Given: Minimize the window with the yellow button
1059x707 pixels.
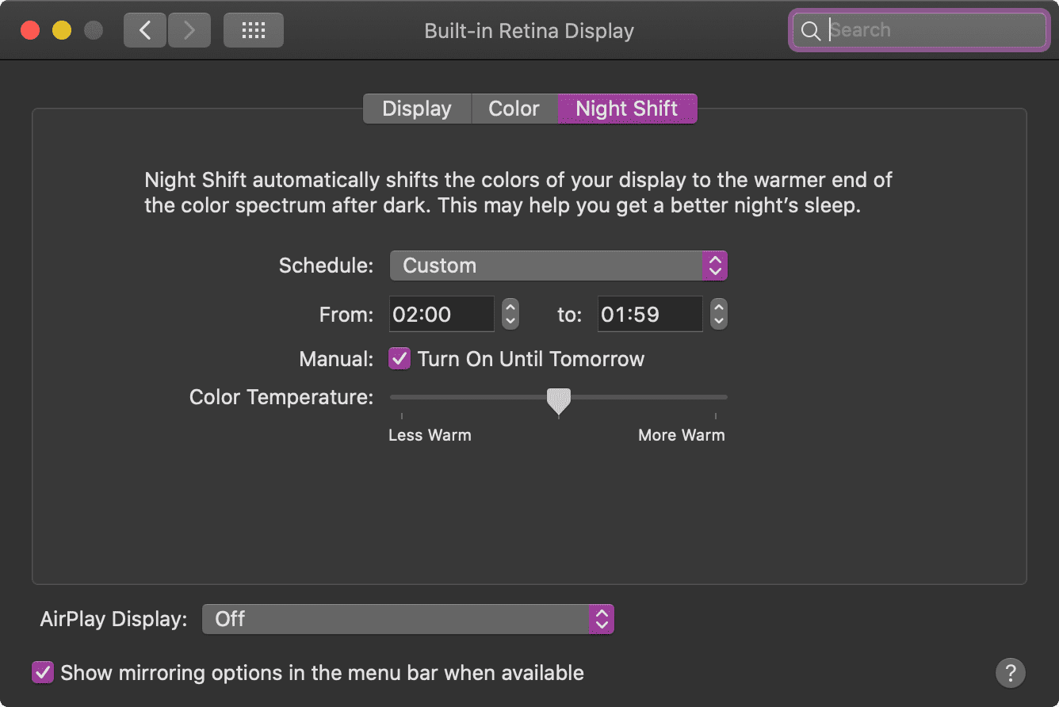Looking at the screenshot, I should pyautogui.click(x=62, y=31).
